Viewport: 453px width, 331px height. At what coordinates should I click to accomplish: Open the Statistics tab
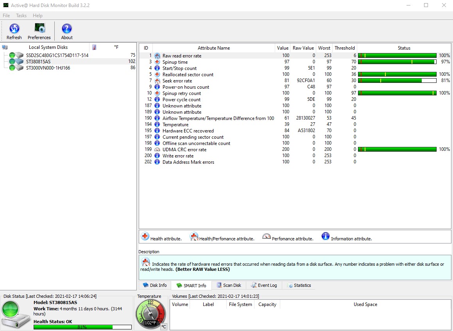click(299, 285)
